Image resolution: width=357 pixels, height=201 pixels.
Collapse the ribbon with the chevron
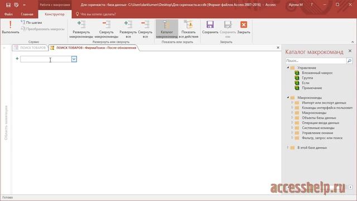[353, 42]
